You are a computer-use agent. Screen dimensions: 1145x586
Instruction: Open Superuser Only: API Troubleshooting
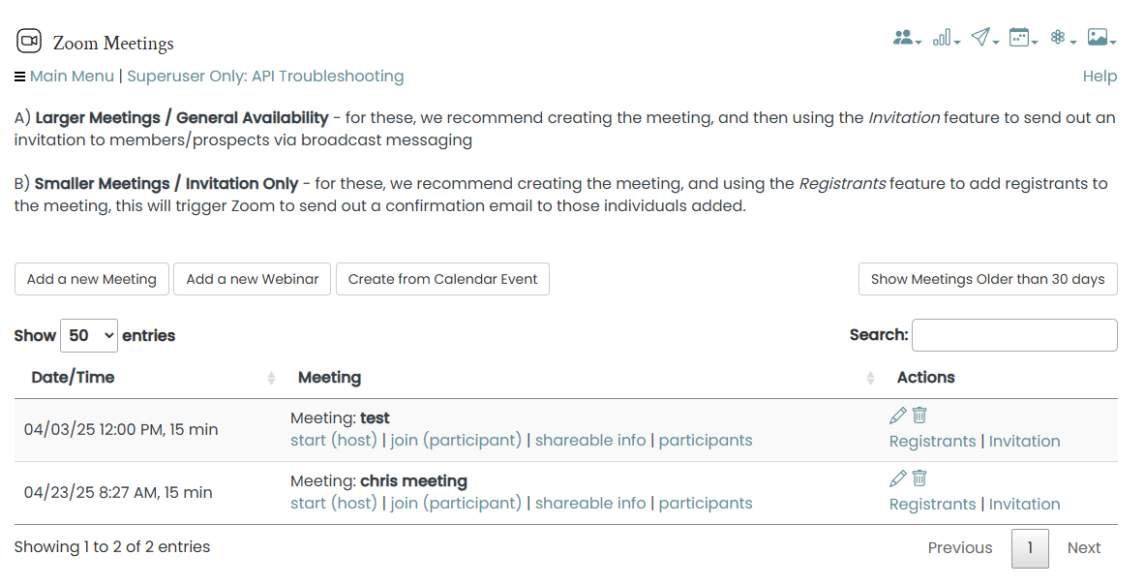click(x=265, y=76)
